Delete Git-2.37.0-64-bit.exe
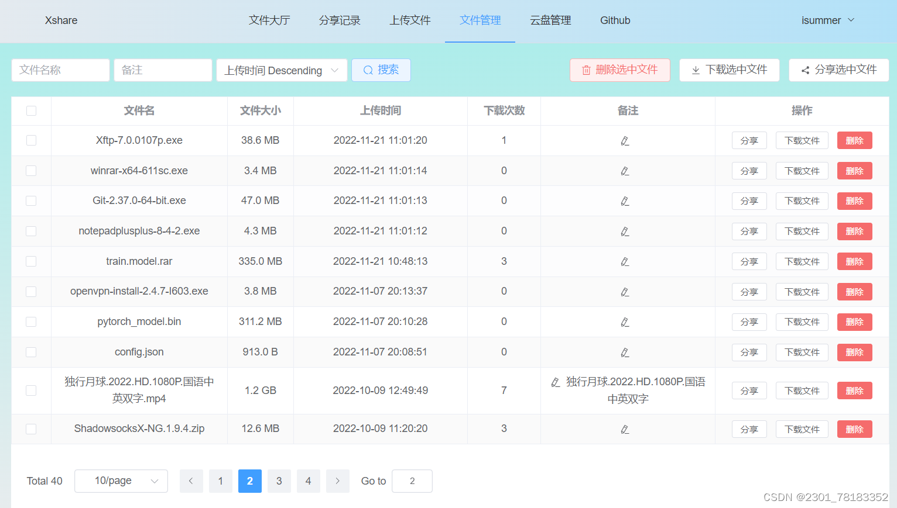This screenshot has height=508, width=897. (855, 201)
